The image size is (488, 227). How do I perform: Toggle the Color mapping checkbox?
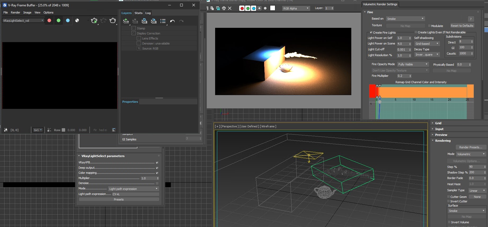[x=157, y=173]
